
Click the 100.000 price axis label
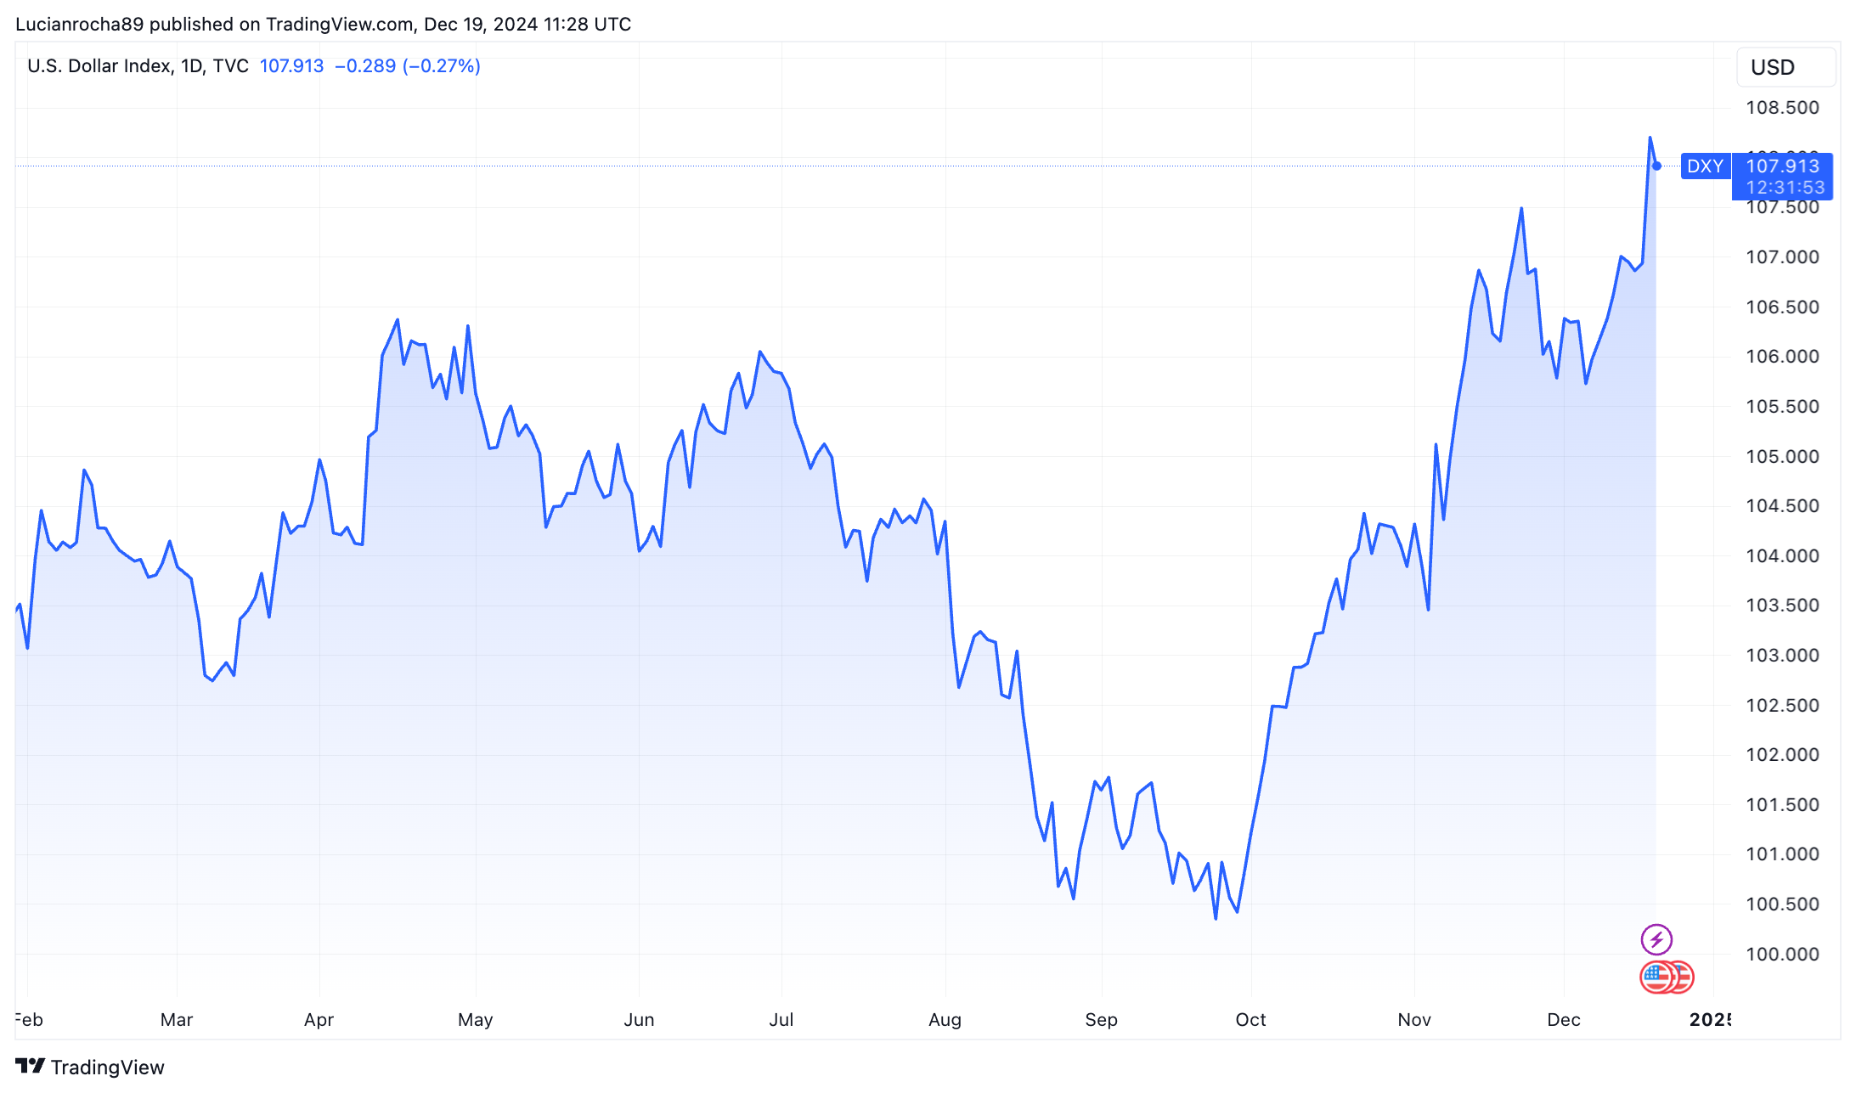[x=1782, y=955]
